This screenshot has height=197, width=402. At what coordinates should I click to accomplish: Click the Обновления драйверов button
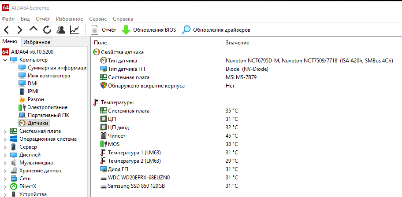coord(216,30)
